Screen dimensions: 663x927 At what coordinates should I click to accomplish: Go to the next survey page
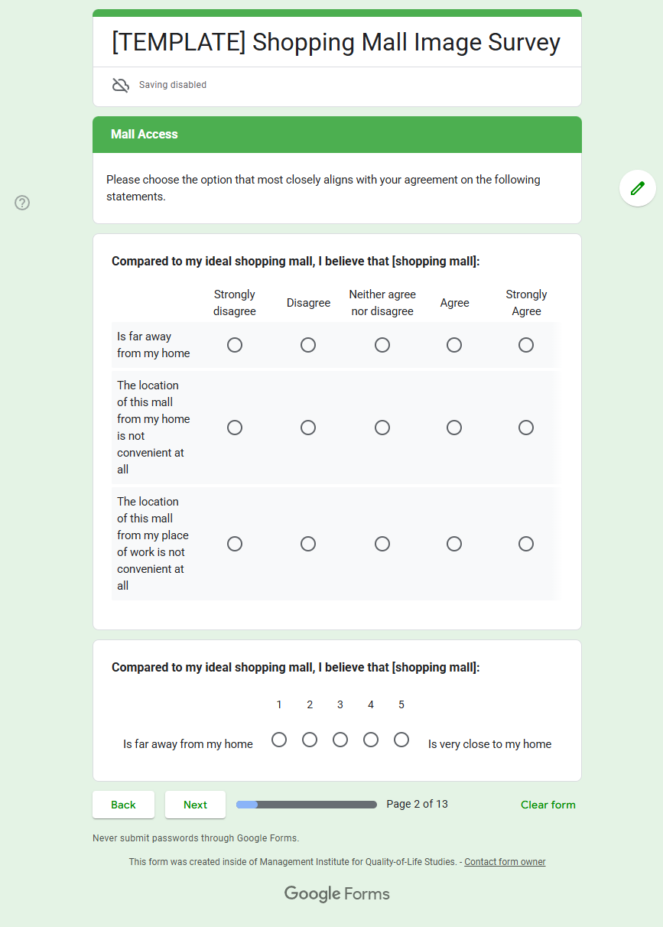195,805
